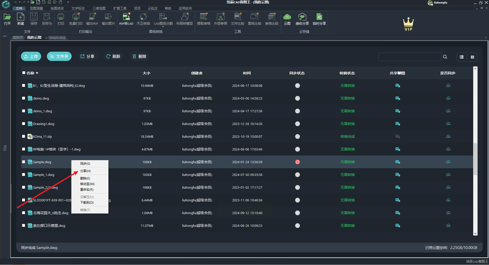Click the shared chat icon for demo.dwg
This screenshot has width=489, height=265.
[398, 98]
